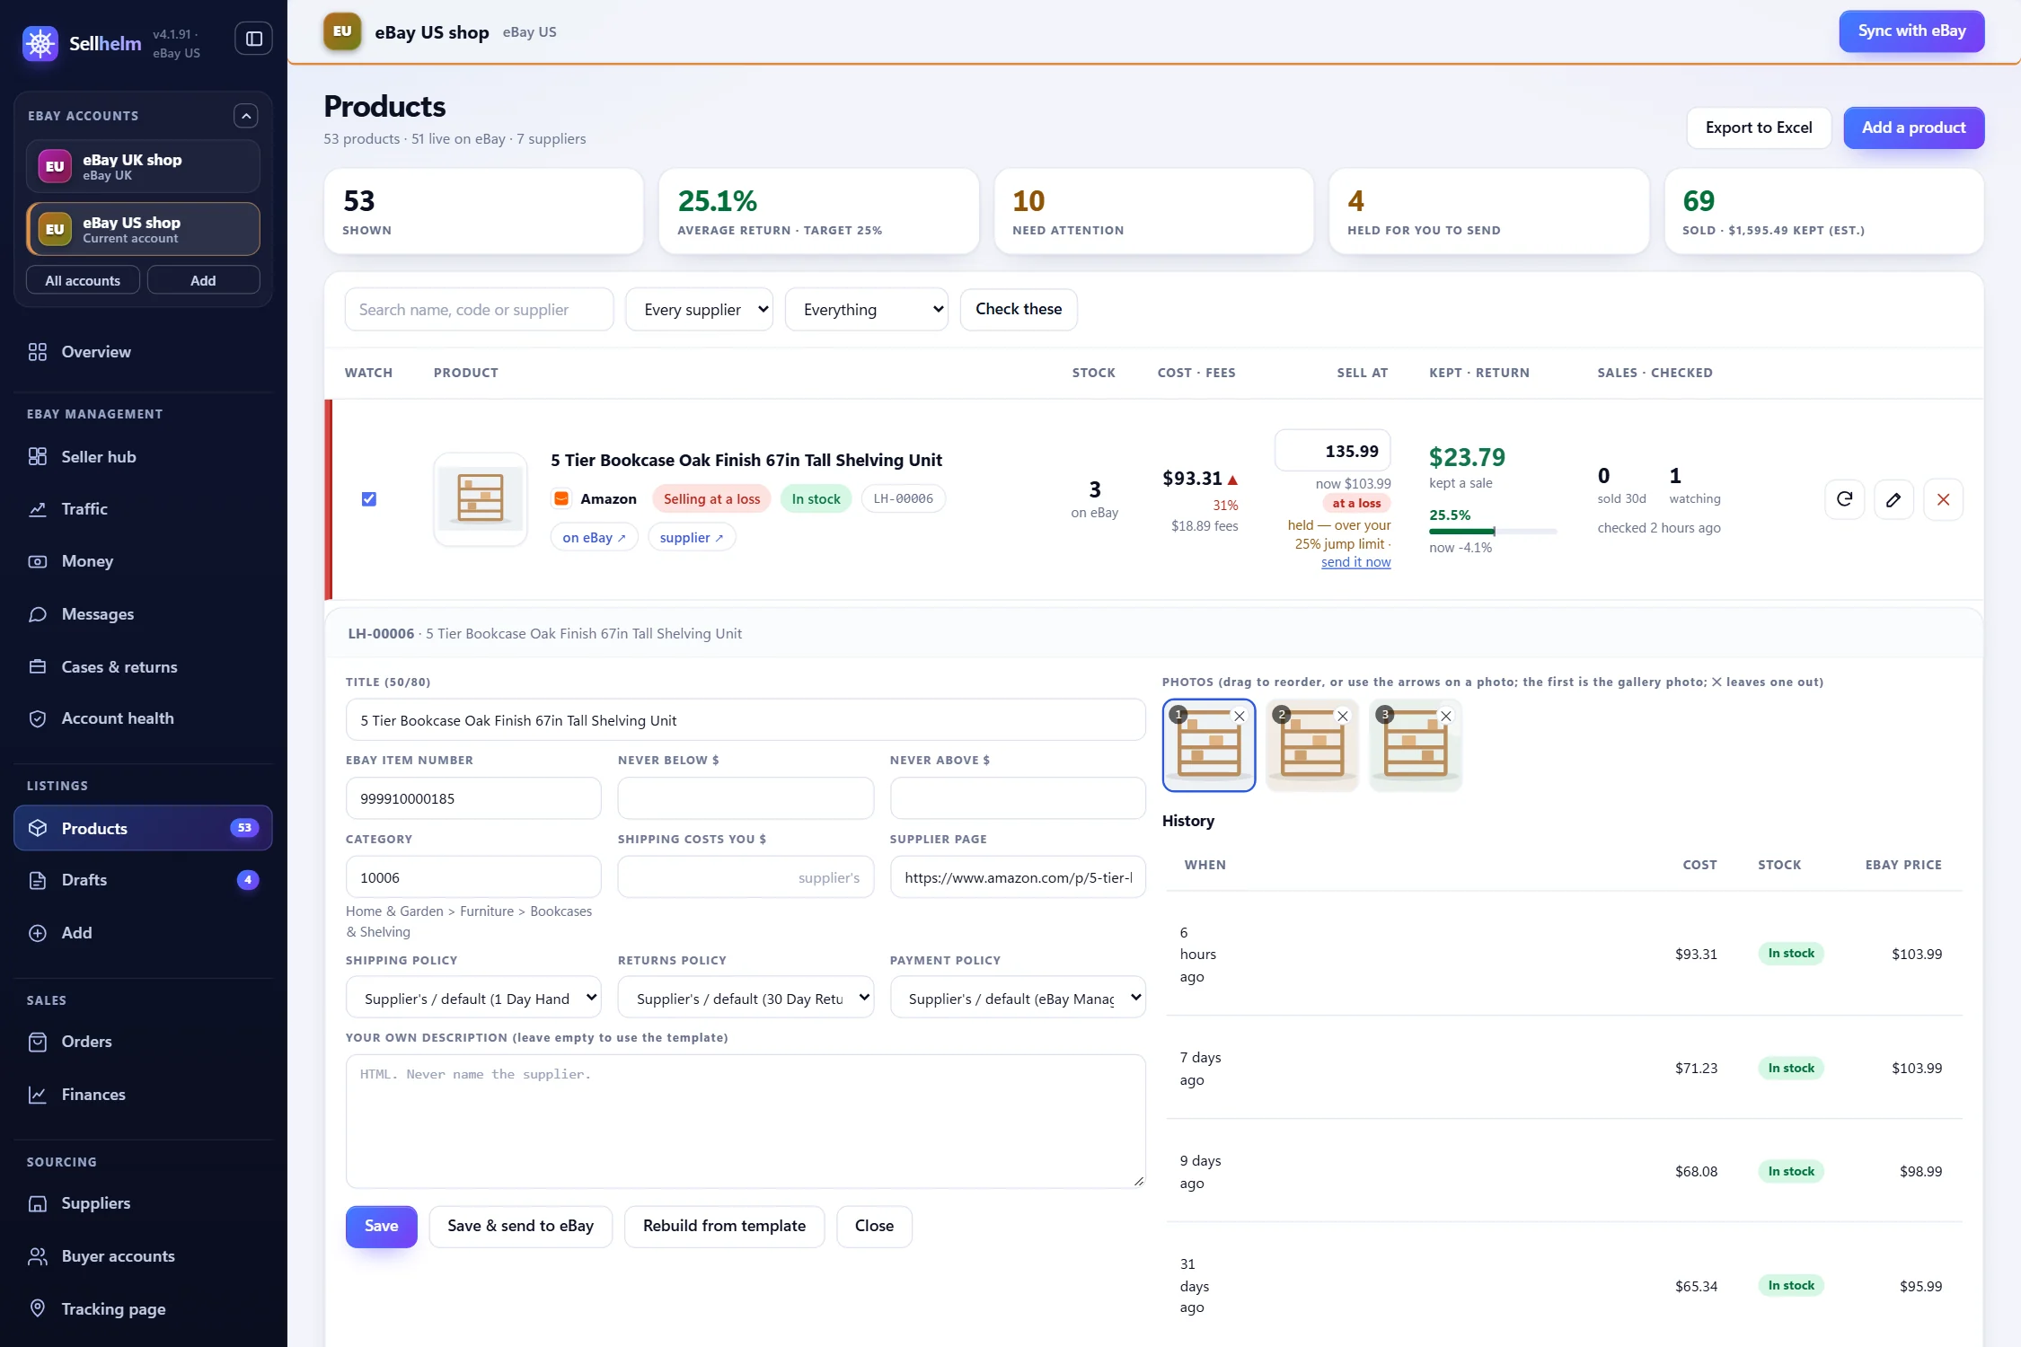
Task: Click the Finances graph icon
Action: click(x=38, y=1095)
